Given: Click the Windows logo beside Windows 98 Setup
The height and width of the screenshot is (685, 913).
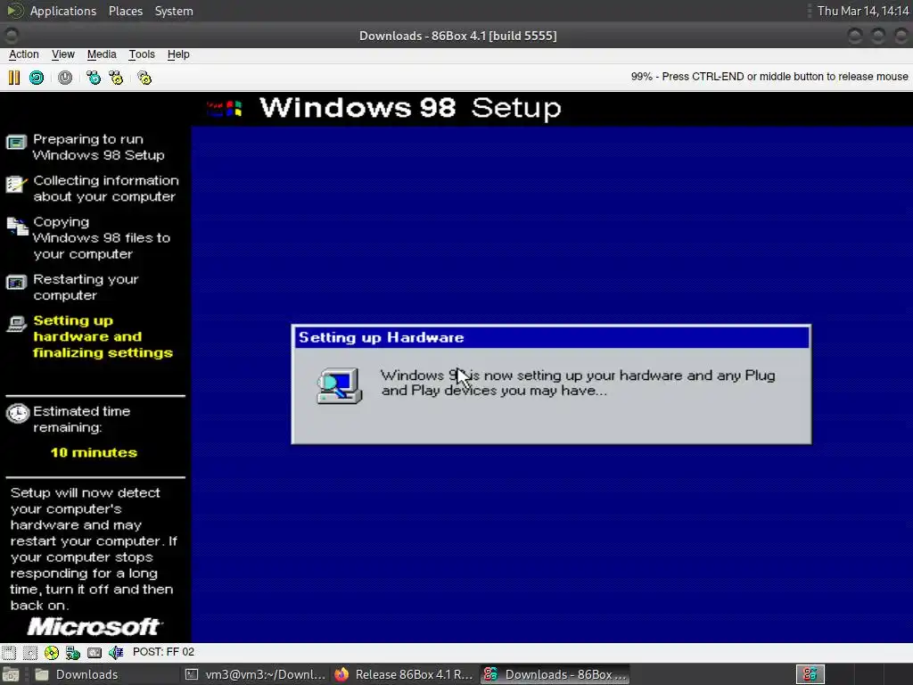Looking at the screenshot, I should point(224,108).
